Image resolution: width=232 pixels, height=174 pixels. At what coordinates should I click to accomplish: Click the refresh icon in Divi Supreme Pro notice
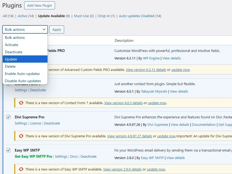[x=21, y=136]
